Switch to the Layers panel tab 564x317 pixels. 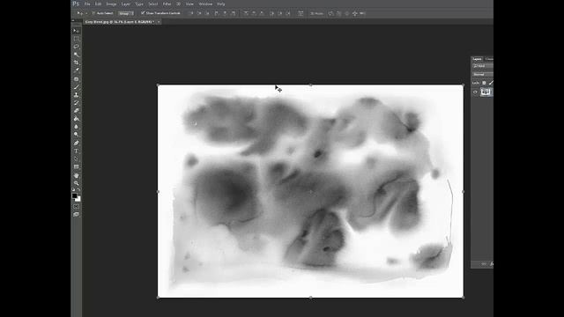(477, 59)
